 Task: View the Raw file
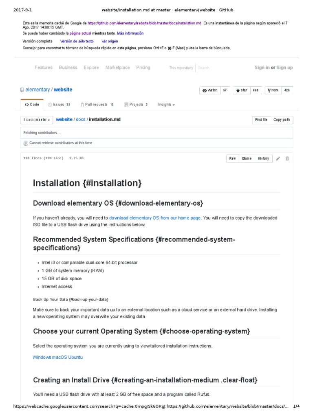point(232,158)
